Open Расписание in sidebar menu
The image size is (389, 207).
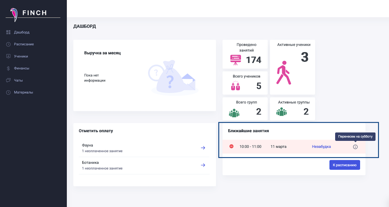(24, 44)
